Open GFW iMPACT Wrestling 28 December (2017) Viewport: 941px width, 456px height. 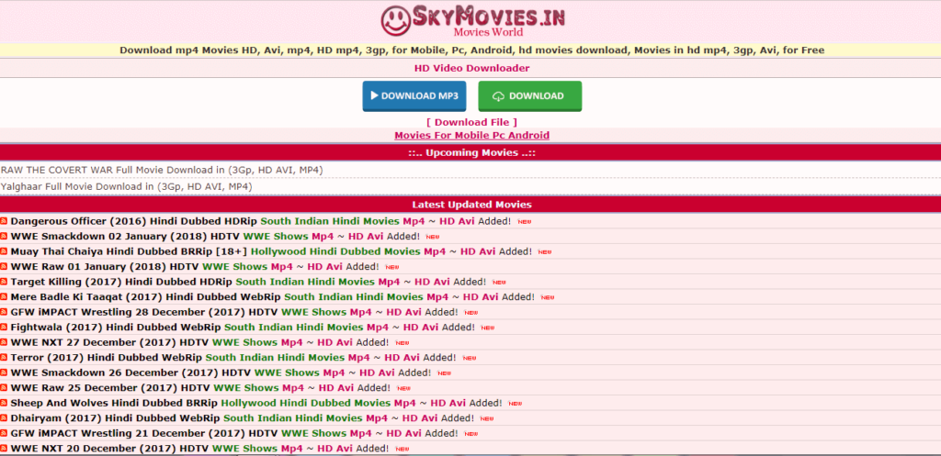point(144,312)
